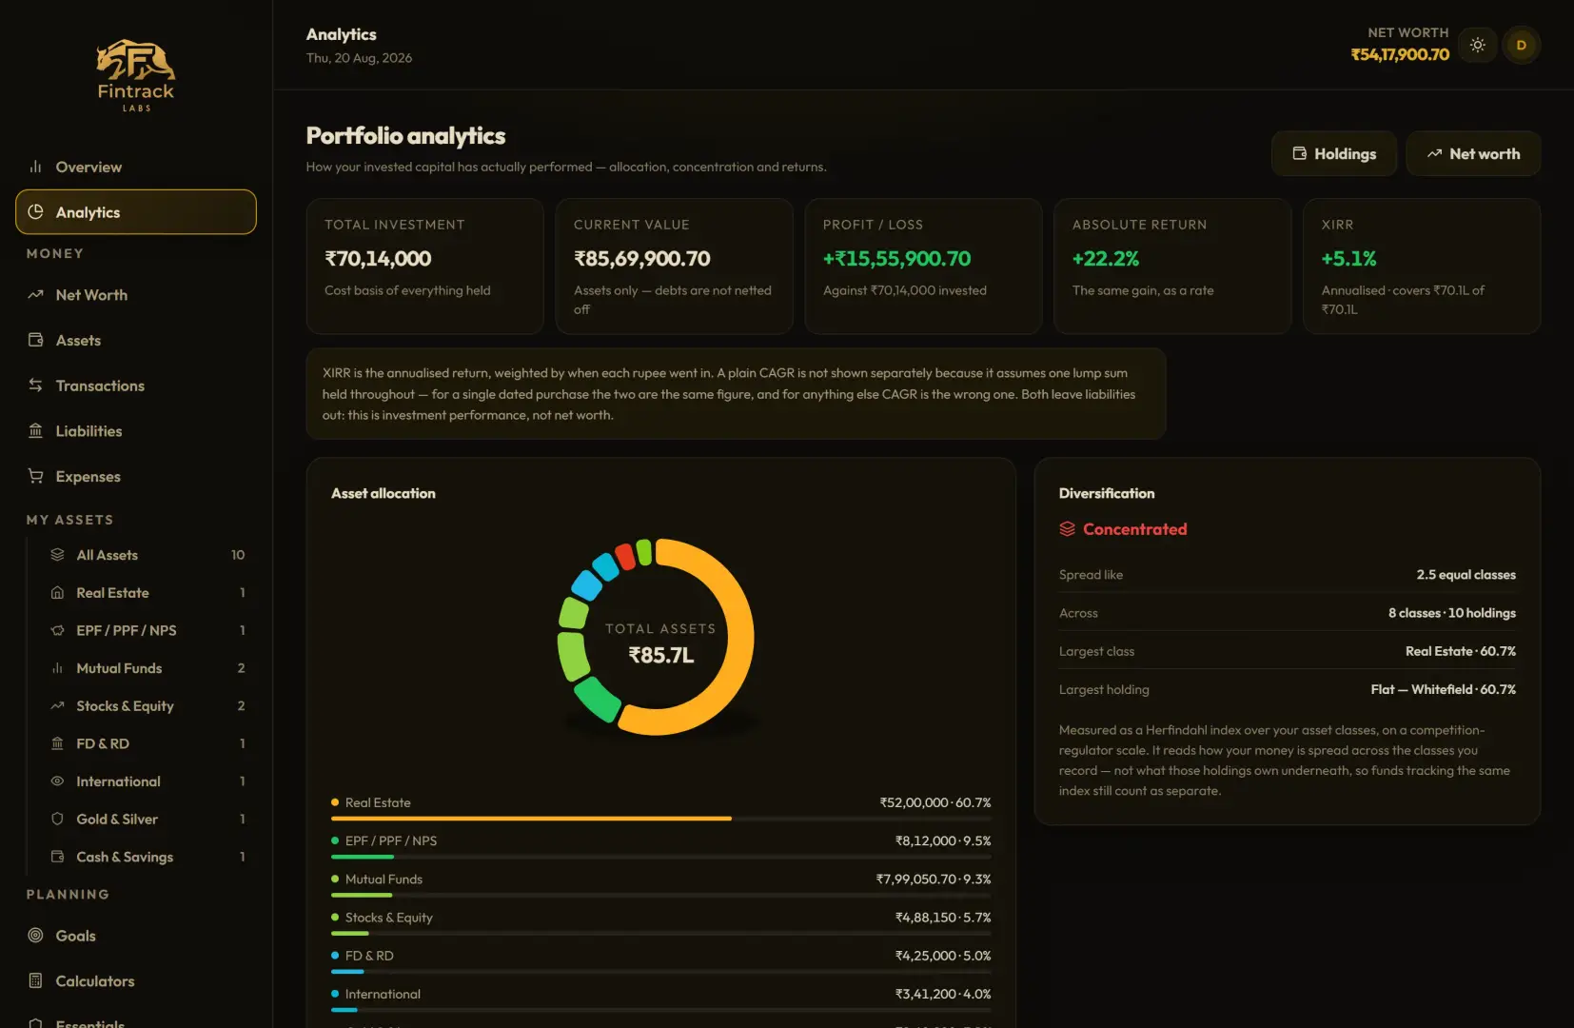Click the Liabilities bank icon

coord(35,431)
